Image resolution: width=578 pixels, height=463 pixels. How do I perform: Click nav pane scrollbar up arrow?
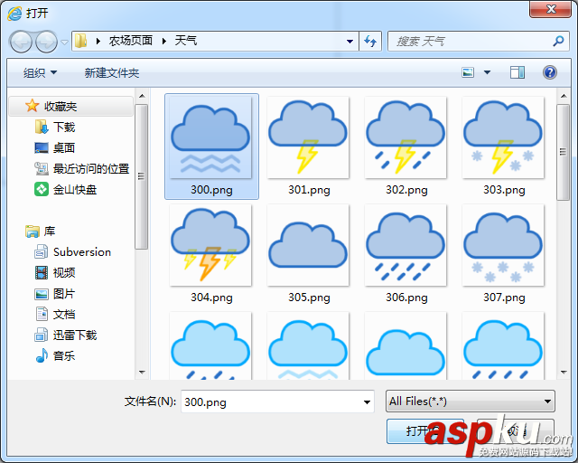[x=142, y=96]
